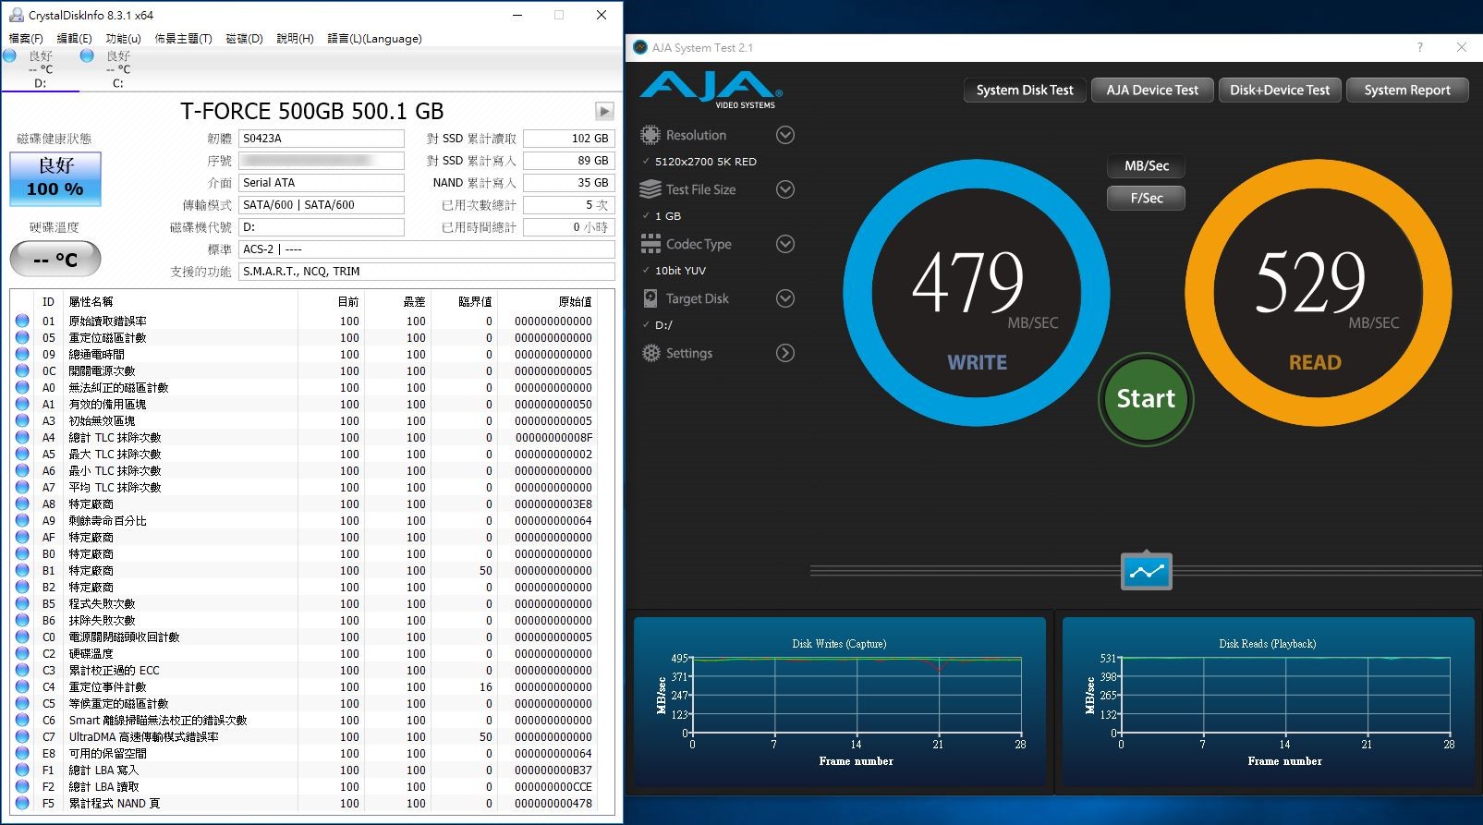
Task: Open the 編輯(E) menu
Action: (x=74, y=39)
